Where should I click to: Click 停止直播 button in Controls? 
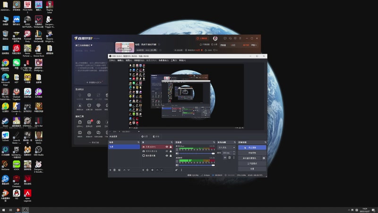tap(252, 148)
